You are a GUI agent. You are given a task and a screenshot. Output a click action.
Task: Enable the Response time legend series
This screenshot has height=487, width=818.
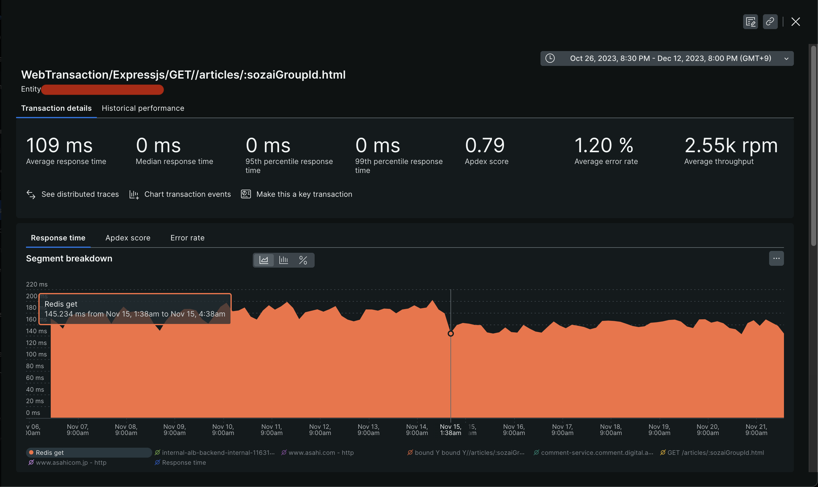pyautogui.click(x=184, y=462)
